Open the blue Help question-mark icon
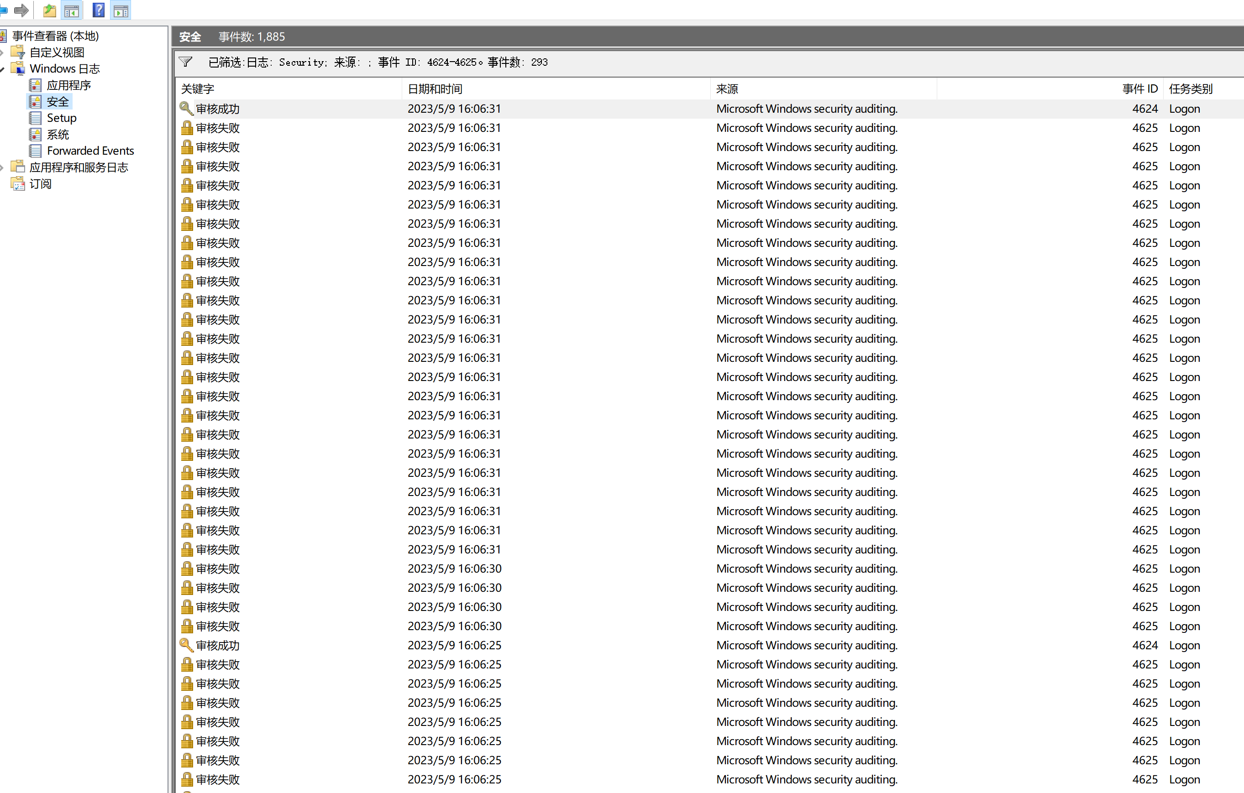 tap(98, 10)
